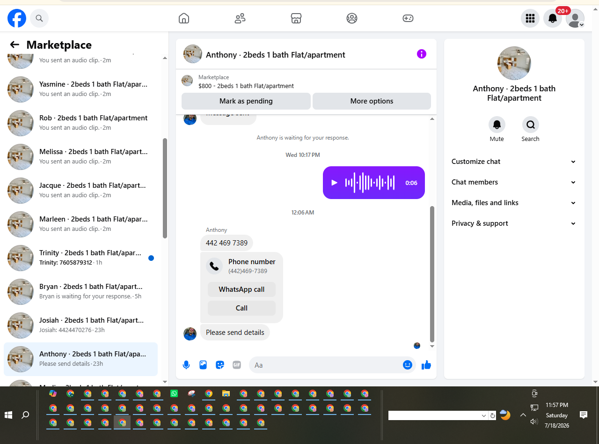Click the taskbar address refresh button
This screenshot has width=599, height=444.
(x=492, y=415)
